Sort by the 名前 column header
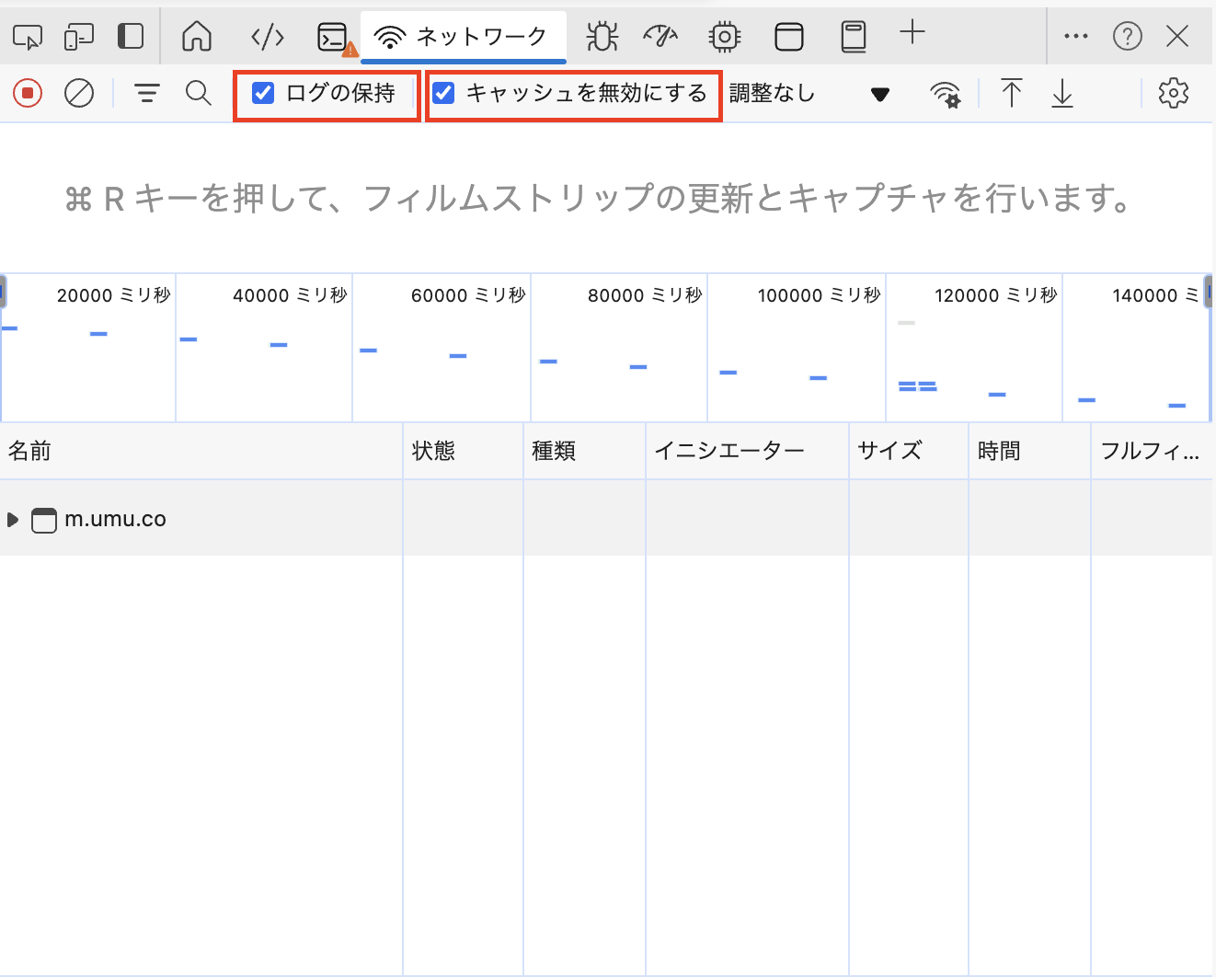The height and width of the screenshot is (977, 1216). tap(29, 451)
